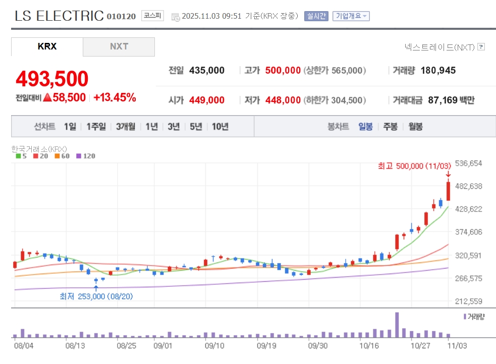Click the 넥스트레이드(NXT) link text
This screenshot has height=364, width=496.
coord(439,47)
